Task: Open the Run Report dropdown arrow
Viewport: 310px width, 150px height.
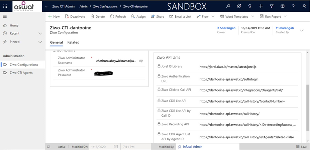Action: tap(285, 17)
